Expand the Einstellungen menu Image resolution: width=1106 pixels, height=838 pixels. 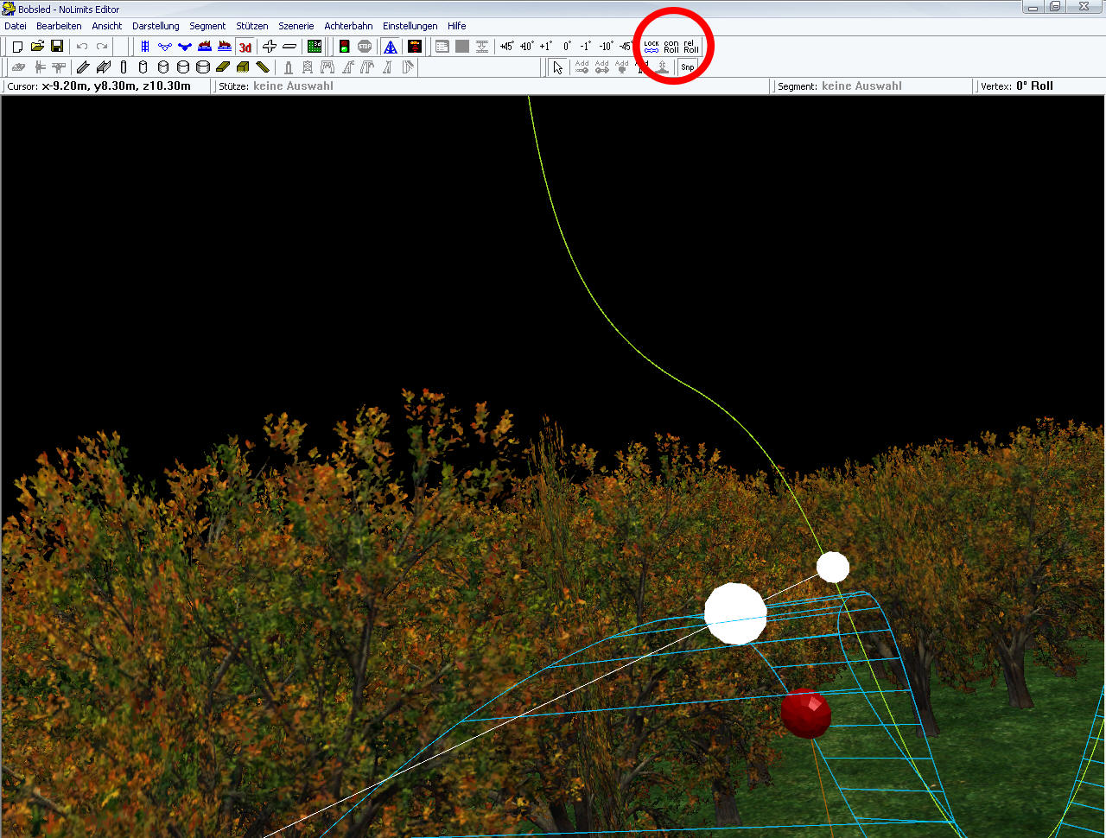point(410,26)
